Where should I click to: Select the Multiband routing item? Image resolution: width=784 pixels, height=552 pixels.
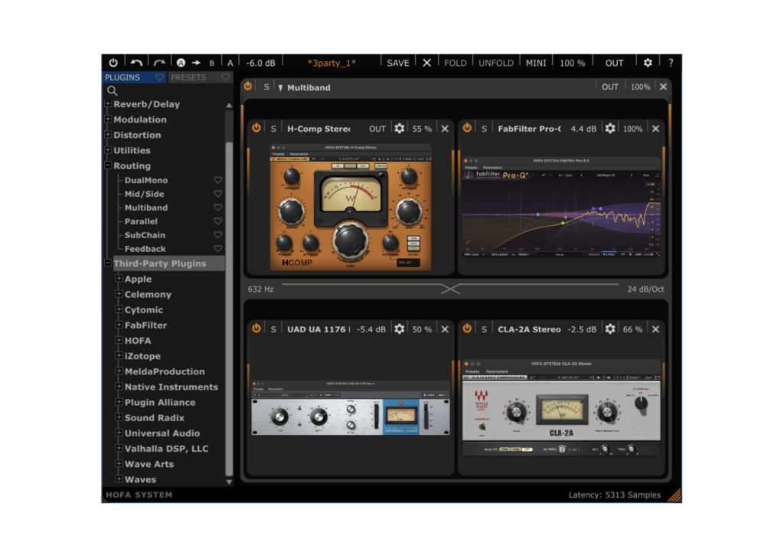(x=146, y=207)
